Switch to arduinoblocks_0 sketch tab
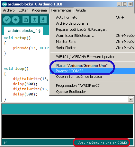 tap(23, 31)
